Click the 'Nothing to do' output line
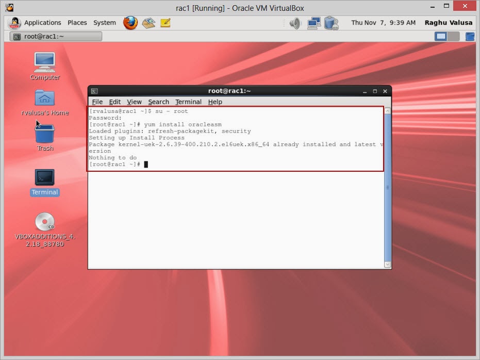The height and width of the screenshot is (360, 480). [x=112, y=158]
